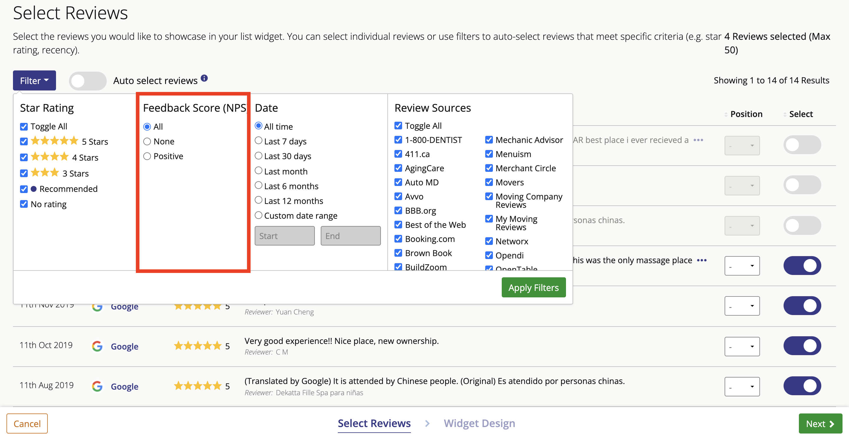
Task: Uncheck the 411.ca source
Action: click(398, 154)
